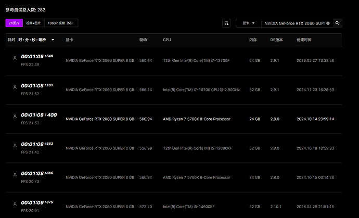Click the user icon beside 00:01:08:161

click(x=15, y=87)
